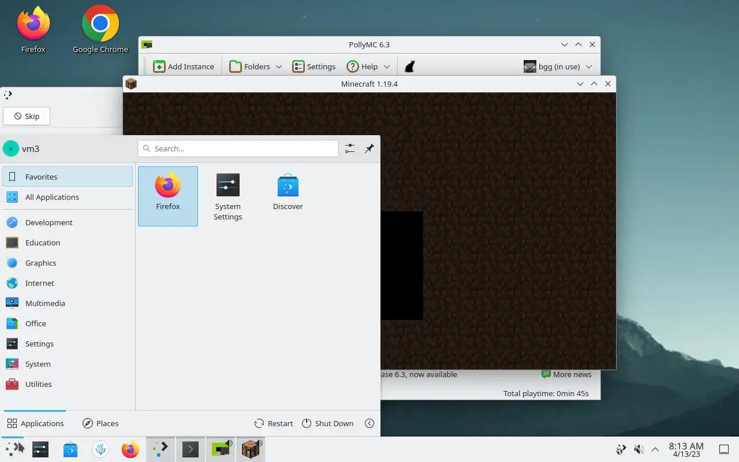Image resolution: width=739 pixels, height=462 pixels.
Task: Open Discover from the taskbar
Action: (x=70, y=449)
